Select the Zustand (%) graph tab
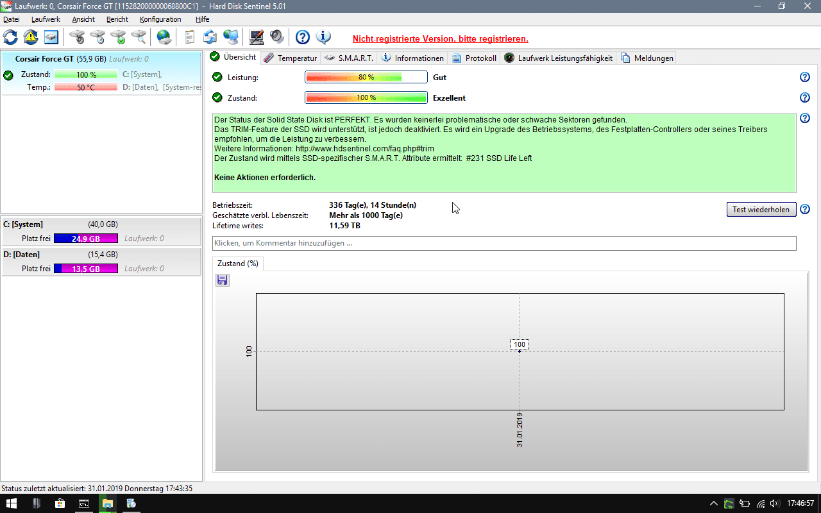The width and height of the screenshot is (821, 513). 238,264
